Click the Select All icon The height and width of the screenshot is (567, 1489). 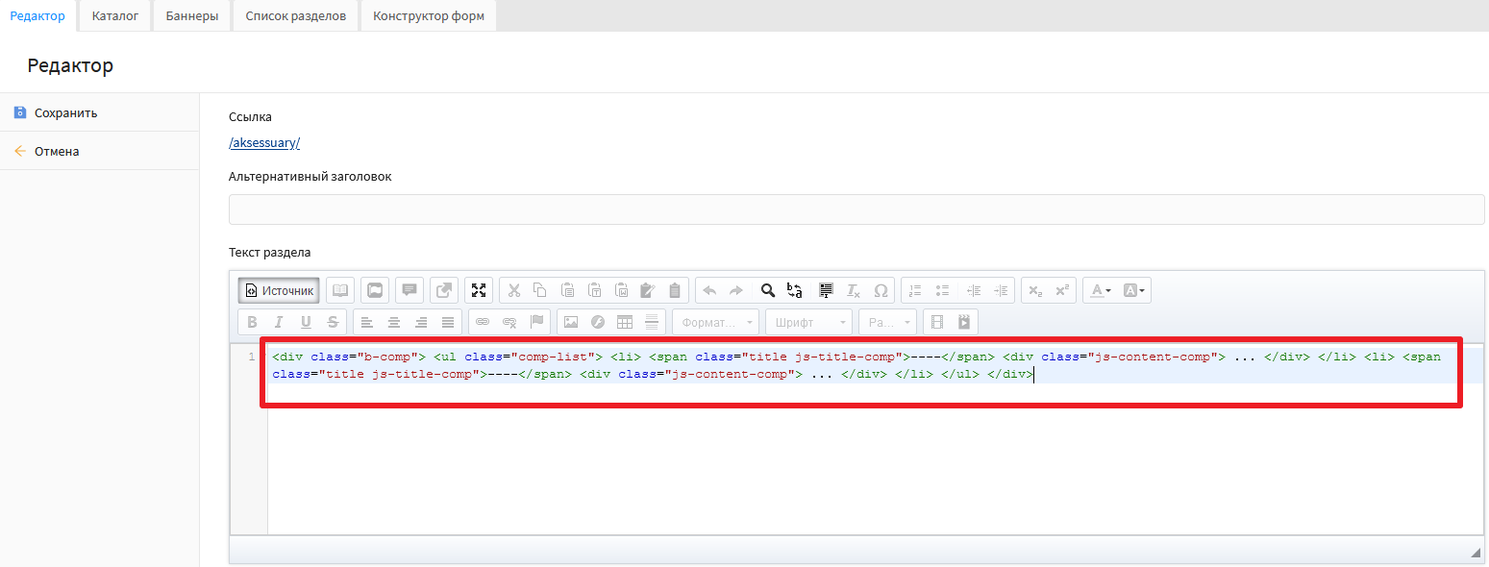825,290
